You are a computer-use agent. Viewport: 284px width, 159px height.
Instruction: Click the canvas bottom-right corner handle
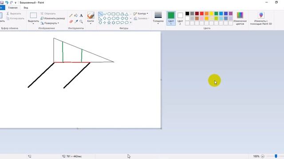pos(161,129)
